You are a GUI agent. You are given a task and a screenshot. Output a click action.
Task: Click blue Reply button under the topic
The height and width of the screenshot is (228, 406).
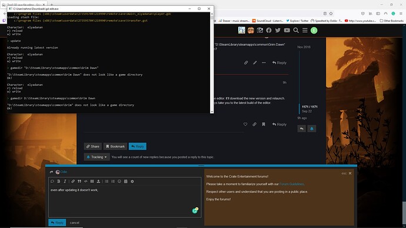tap(138, 146)
